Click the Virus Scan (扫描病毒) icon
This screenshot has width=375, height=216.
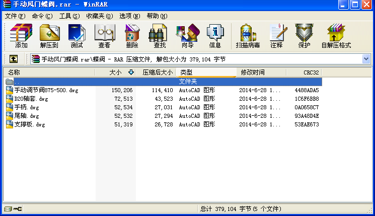point(249,35)
